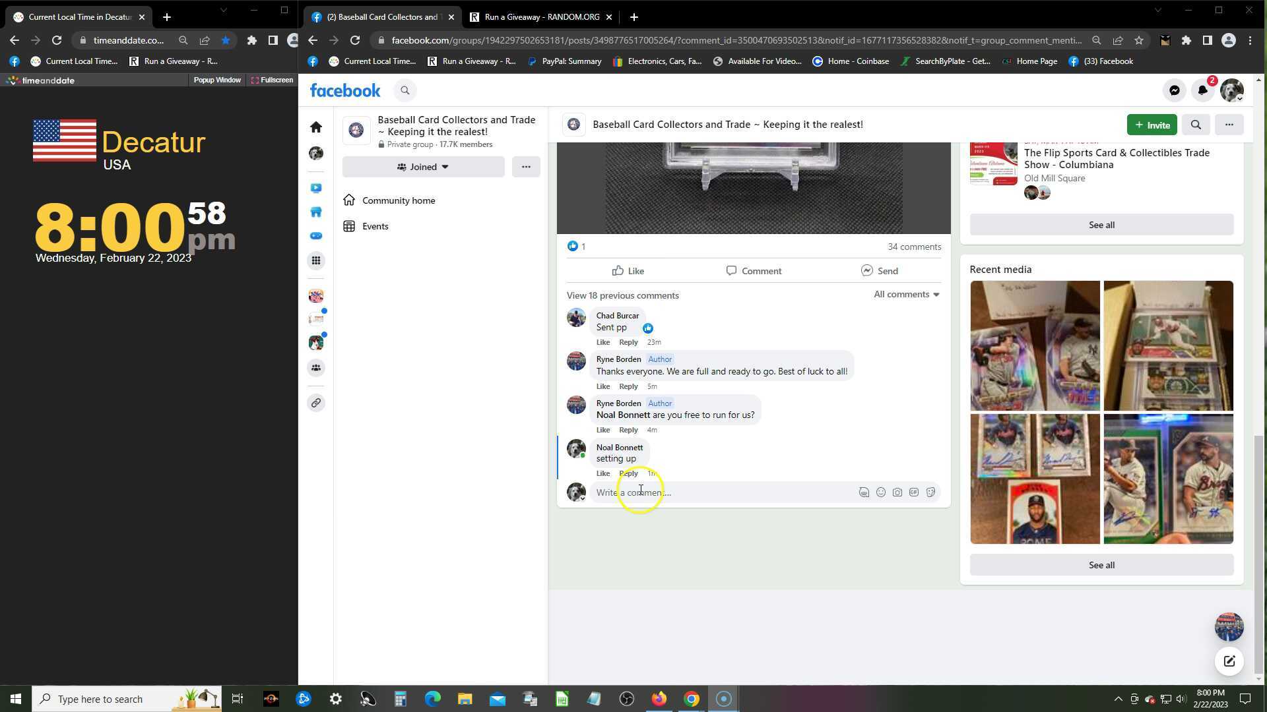Search within the group using magnifier
The width and height of the screenshot is (1267, 712).
coord(1195,125)
